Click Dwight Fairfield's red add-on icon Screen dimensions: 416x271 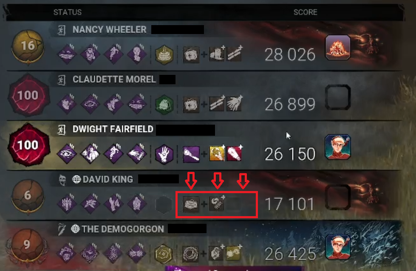point(234,153)
